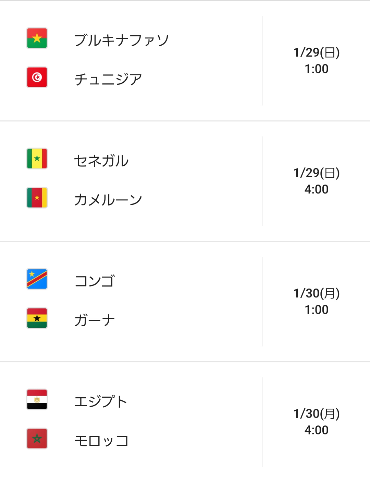Click the Tunisia flag icon
Viewport: 370px width, 479px height.
(37, 77)
